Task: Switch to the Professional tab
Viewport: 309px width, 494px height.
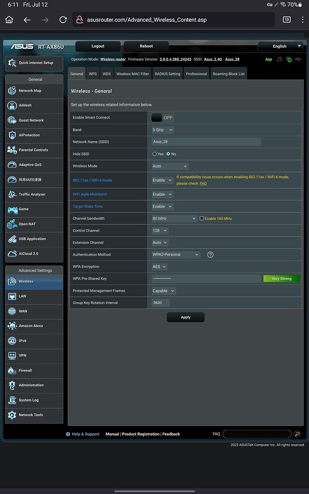Action: 197,74
